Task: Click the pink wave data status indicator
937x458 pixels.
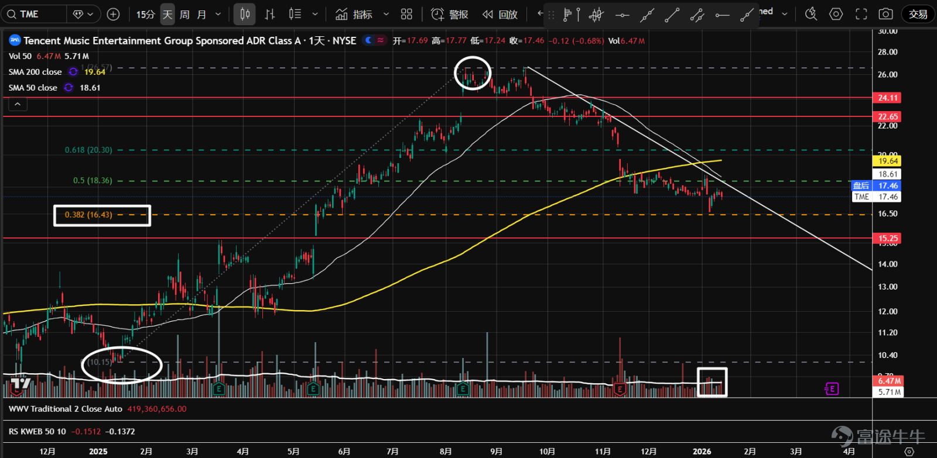Action: pos(381,40)
